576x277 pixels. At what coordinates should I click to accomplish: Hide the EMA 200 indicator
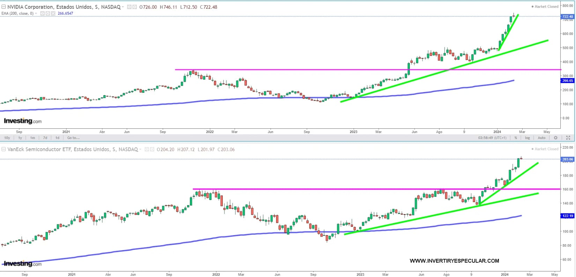[43, 13]
